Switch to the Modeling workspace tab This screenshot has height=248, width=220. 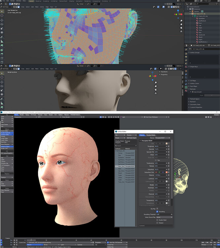pyautogui.click(x=38, y=1)
